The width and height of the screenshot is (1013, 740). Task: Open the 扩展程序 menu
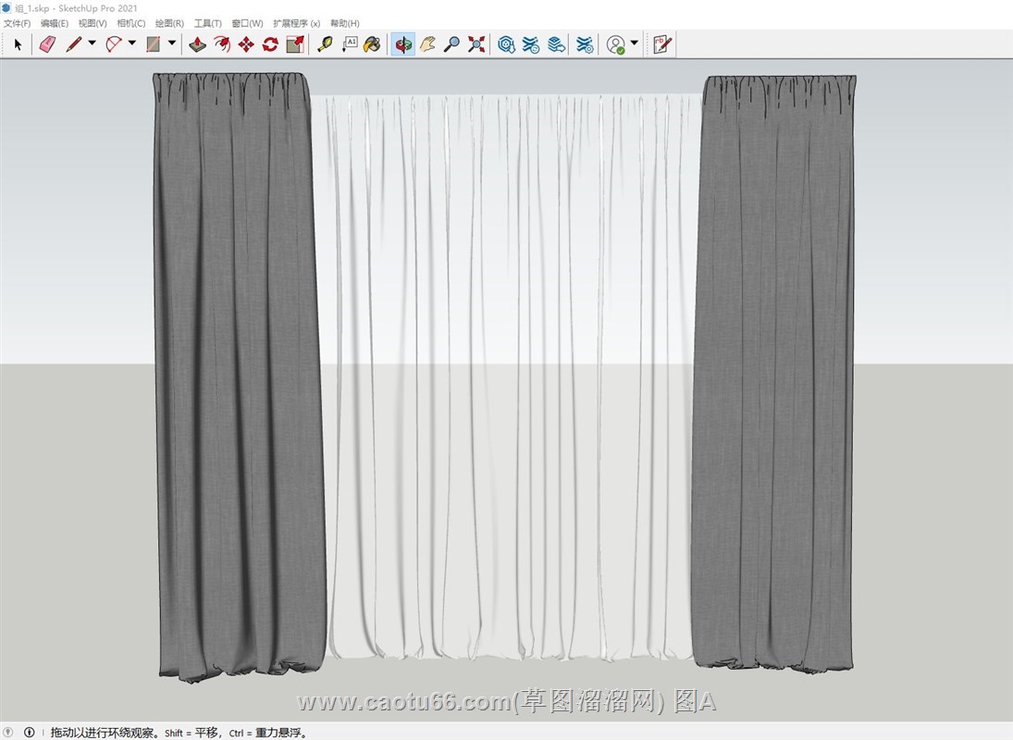[x=296, y=23]
